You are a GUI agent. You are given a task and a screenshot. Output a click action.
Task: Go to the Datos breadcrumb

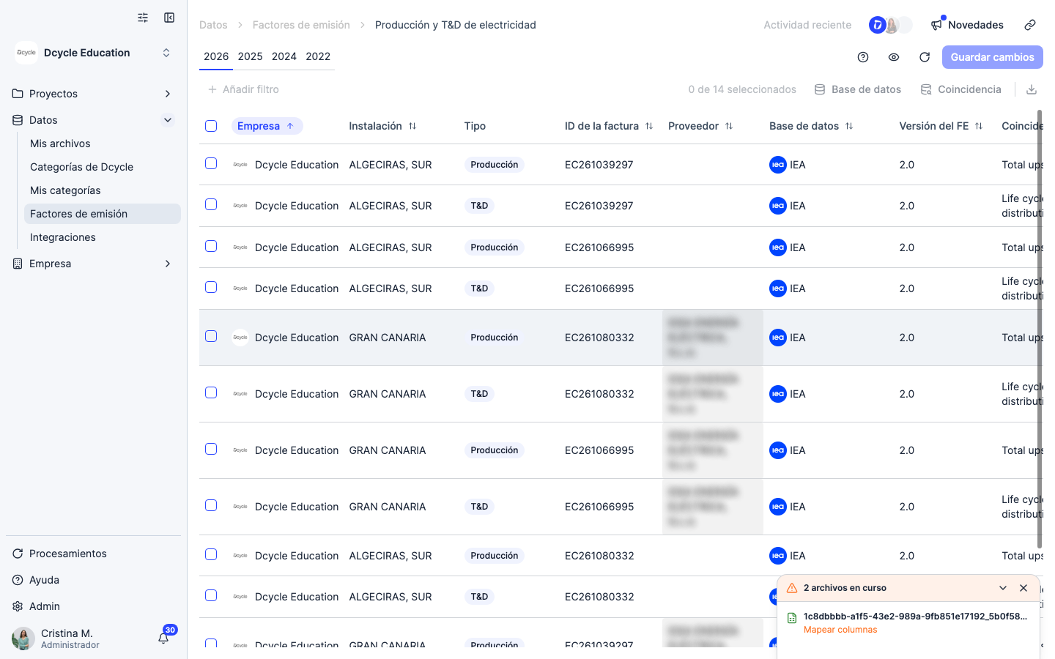[213, 25]
